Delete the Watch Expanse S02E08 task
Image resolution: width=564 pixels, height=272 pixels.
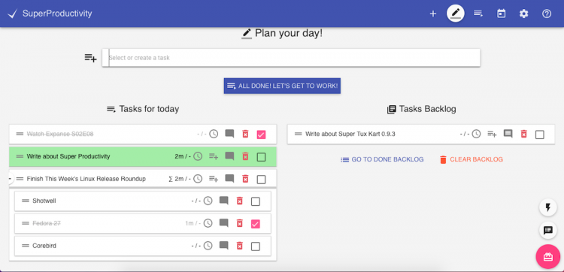tap(245, 134)
